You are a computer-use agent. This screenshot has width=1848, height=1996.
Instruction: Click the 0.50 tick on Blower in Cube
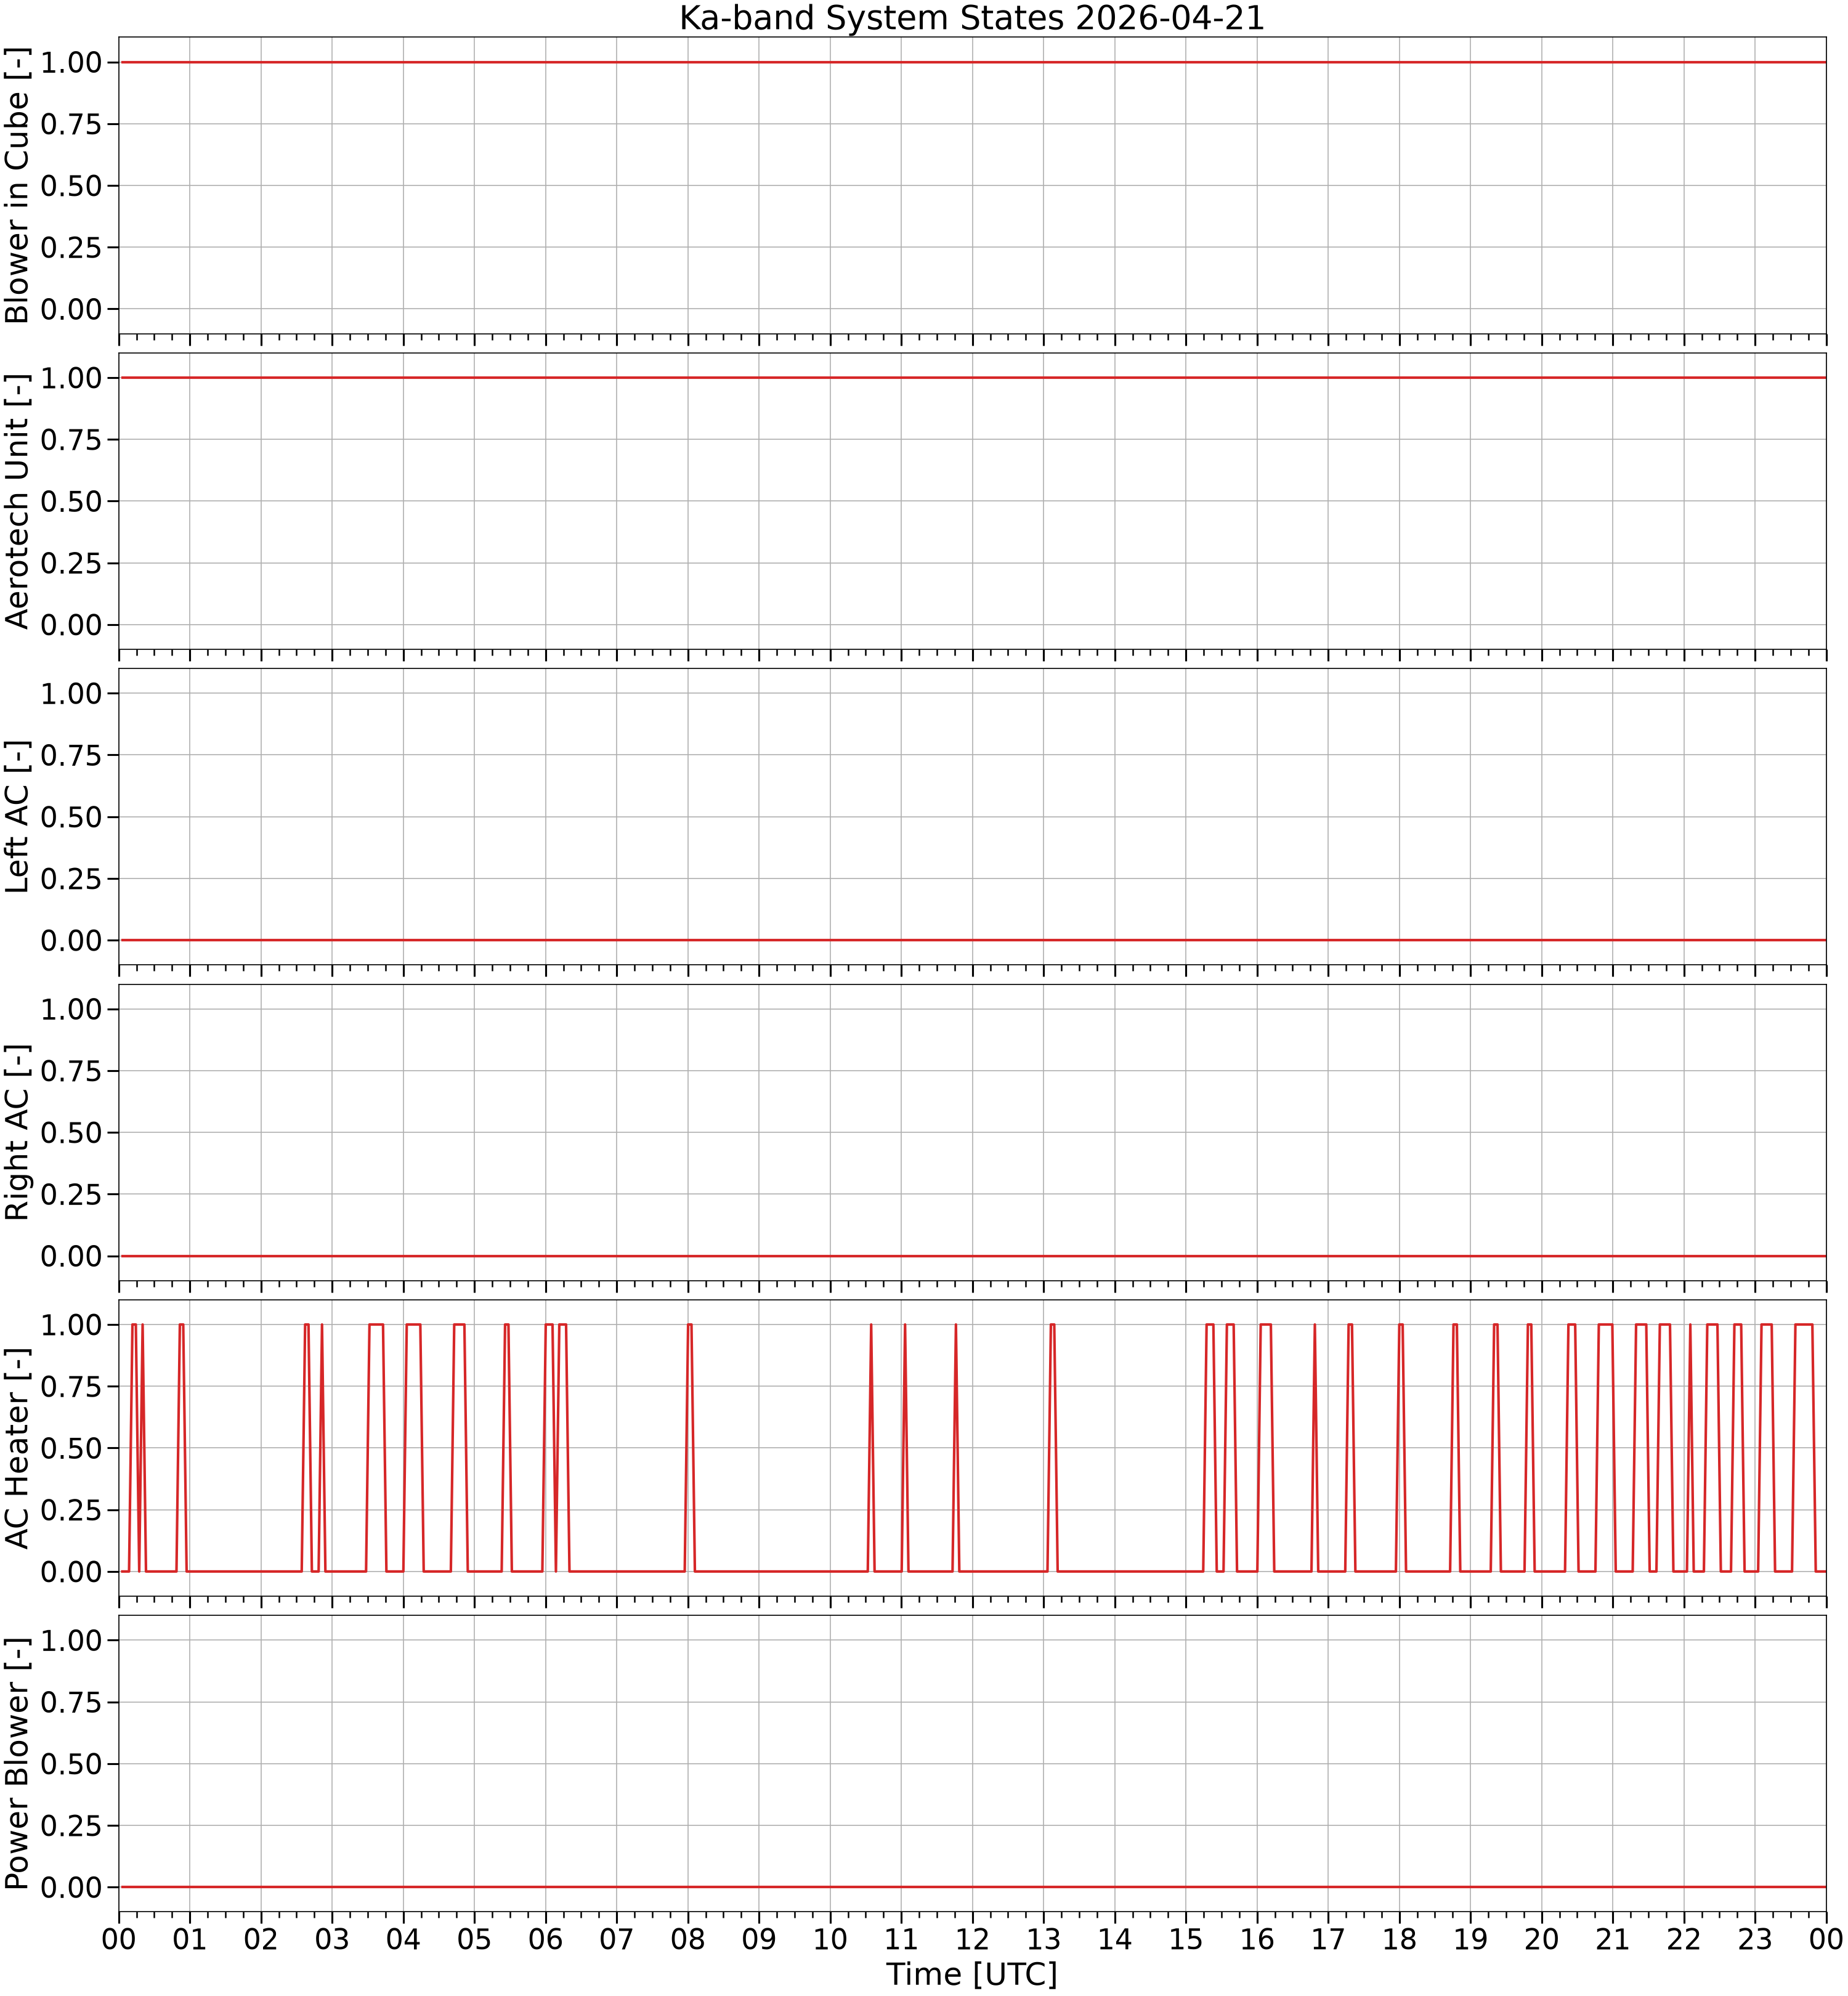71,186
